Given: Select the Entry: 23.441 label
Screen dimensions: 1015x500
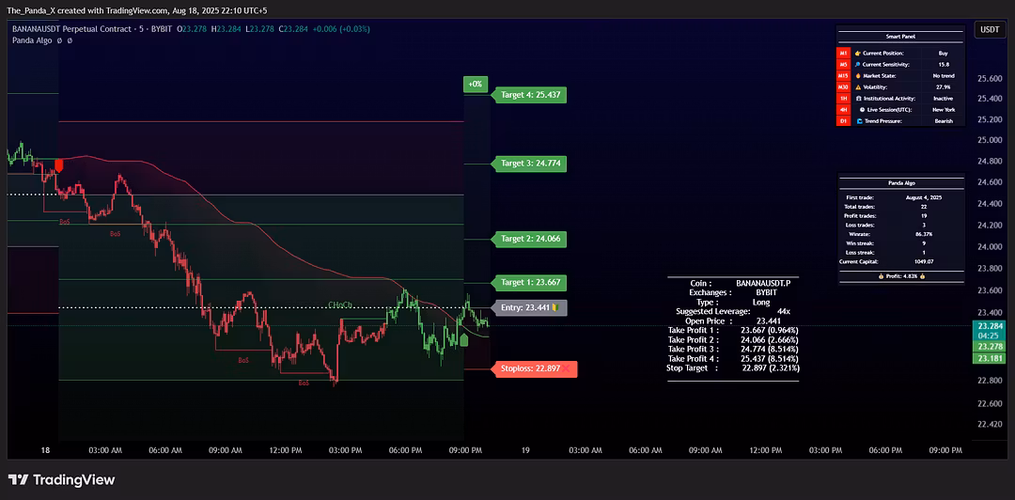Looking at the screenshot, I should click(529, 307).
